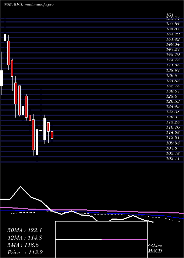Open the Live MACD label
Viewport: 184px width, 258px height.
click(155, 248)
